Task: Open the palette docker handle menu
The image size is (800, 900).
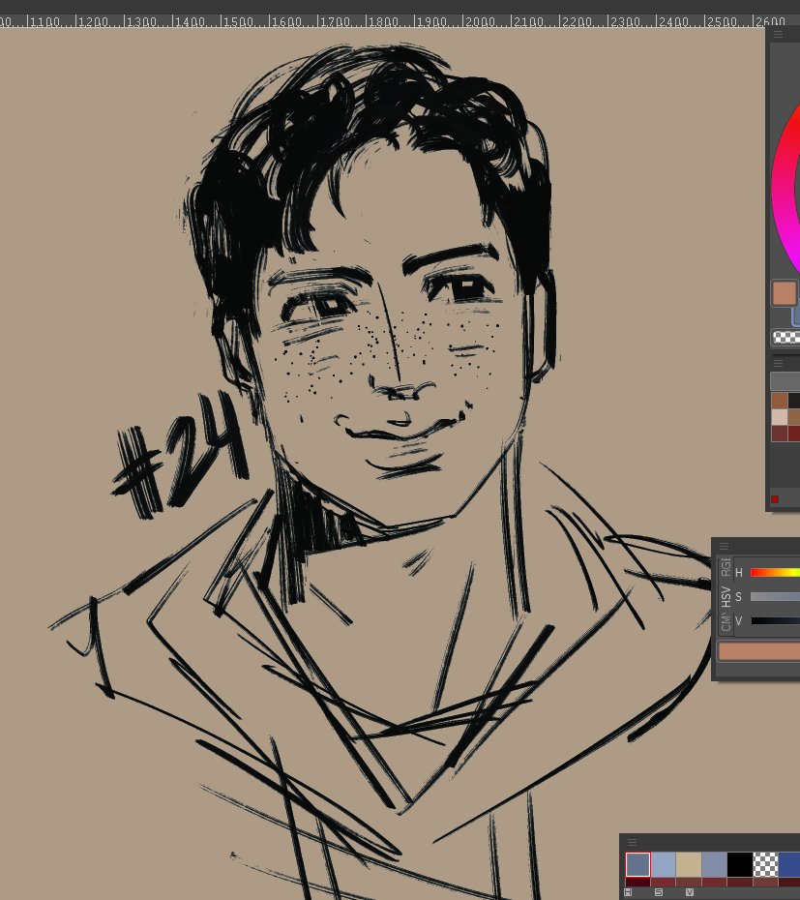Action: pyautogui.click(x=778, y=363)
